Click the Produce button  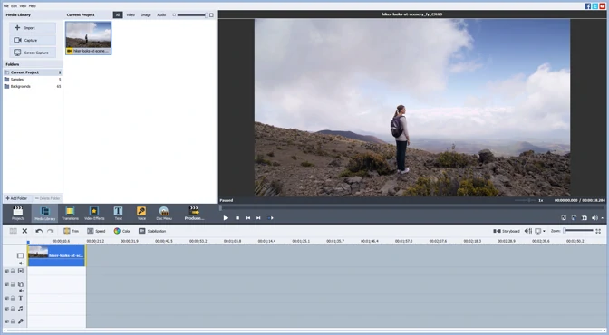[194, 213]
